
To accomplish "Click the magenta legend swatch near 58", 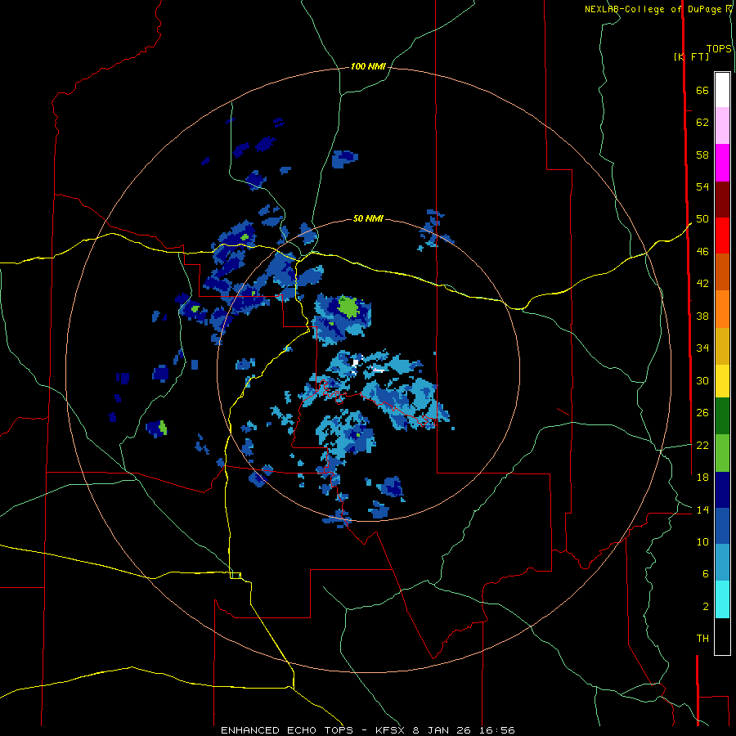I will [722, 163].
